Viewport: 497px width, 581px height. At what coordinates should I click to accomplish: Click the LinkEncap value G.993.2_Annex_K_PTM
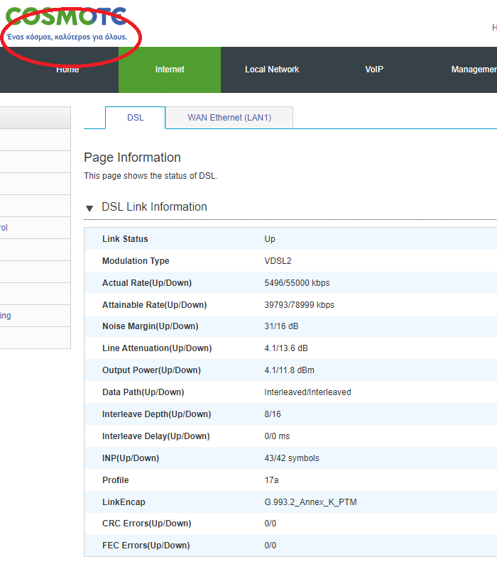tap(310, 502)
